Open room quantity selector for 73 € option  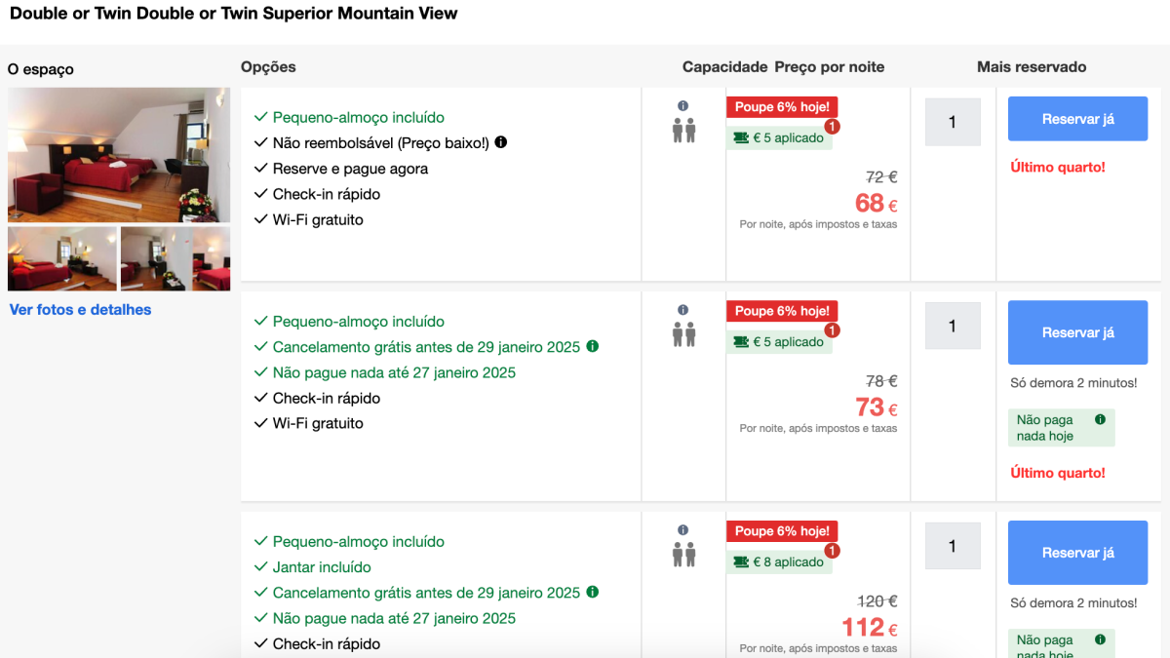click(x=953, y=326)
